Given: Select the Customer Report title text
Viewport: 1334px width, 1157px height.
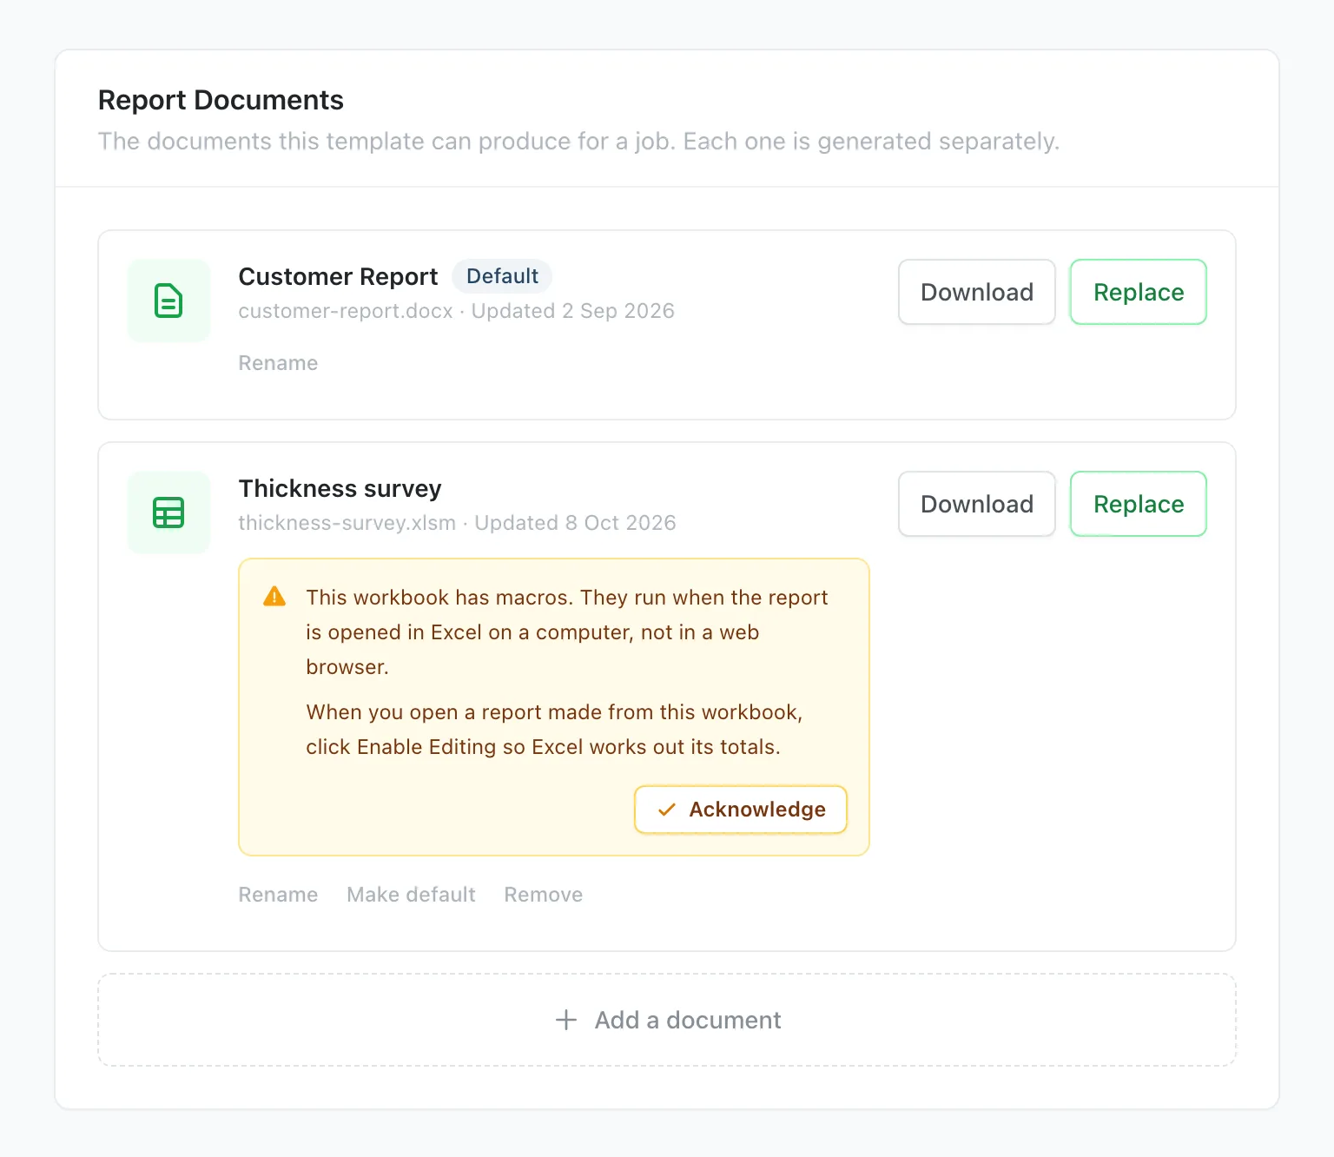Looking at the screenshot, I should [x=339, y=276].
